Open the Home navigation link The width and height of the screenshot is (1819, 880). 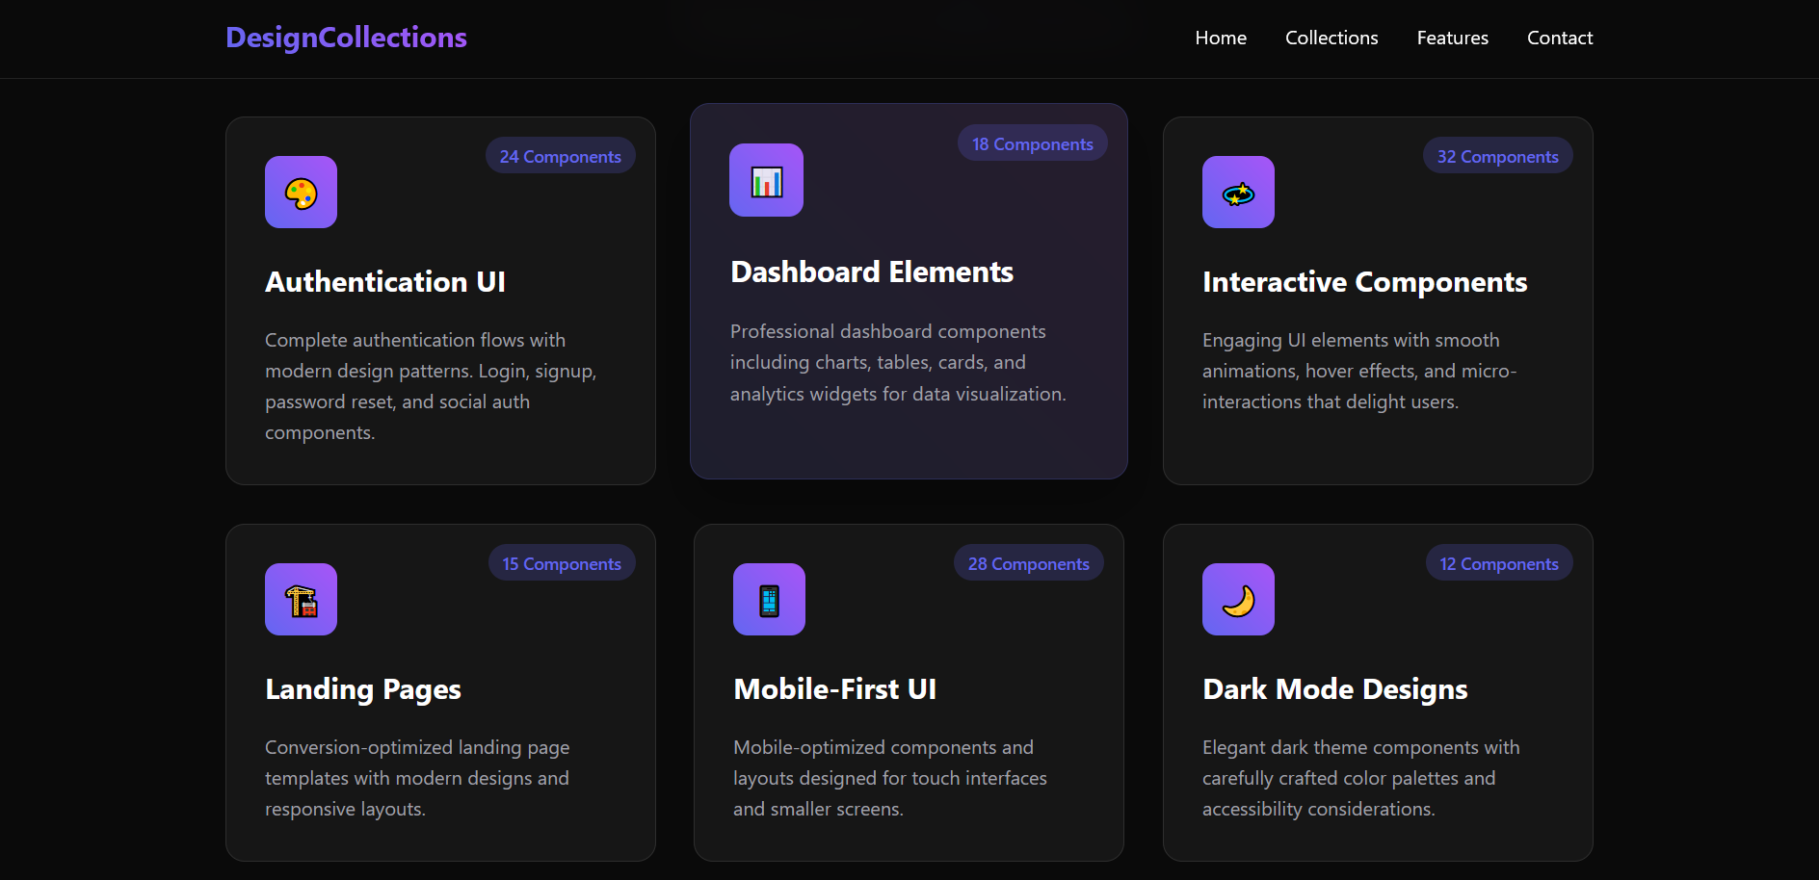[x=1221, y=39]
